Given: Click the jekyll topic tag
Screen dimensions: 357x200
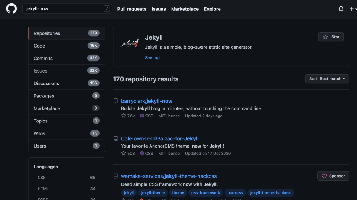Looking at the screenshot, I should pyautogui.click(x=129, y=192).
